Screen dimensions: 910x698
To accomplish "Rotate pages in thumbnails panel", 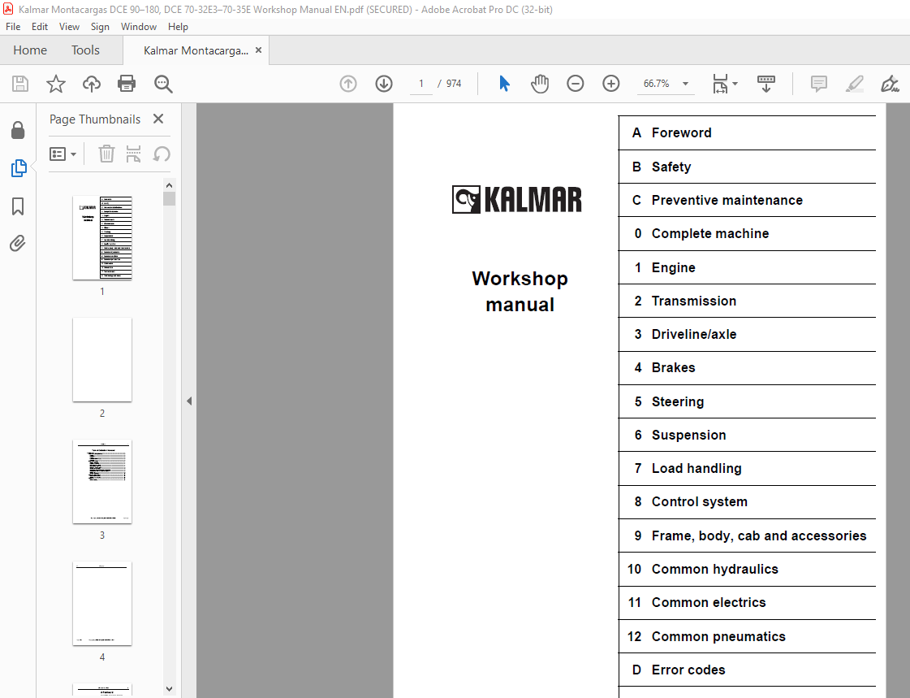I will pos(162,154).
